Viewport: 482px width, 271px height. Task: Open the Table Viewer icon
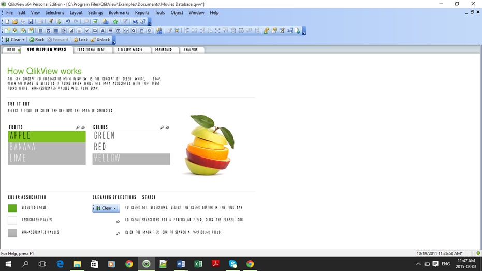(x=289, y=31)
